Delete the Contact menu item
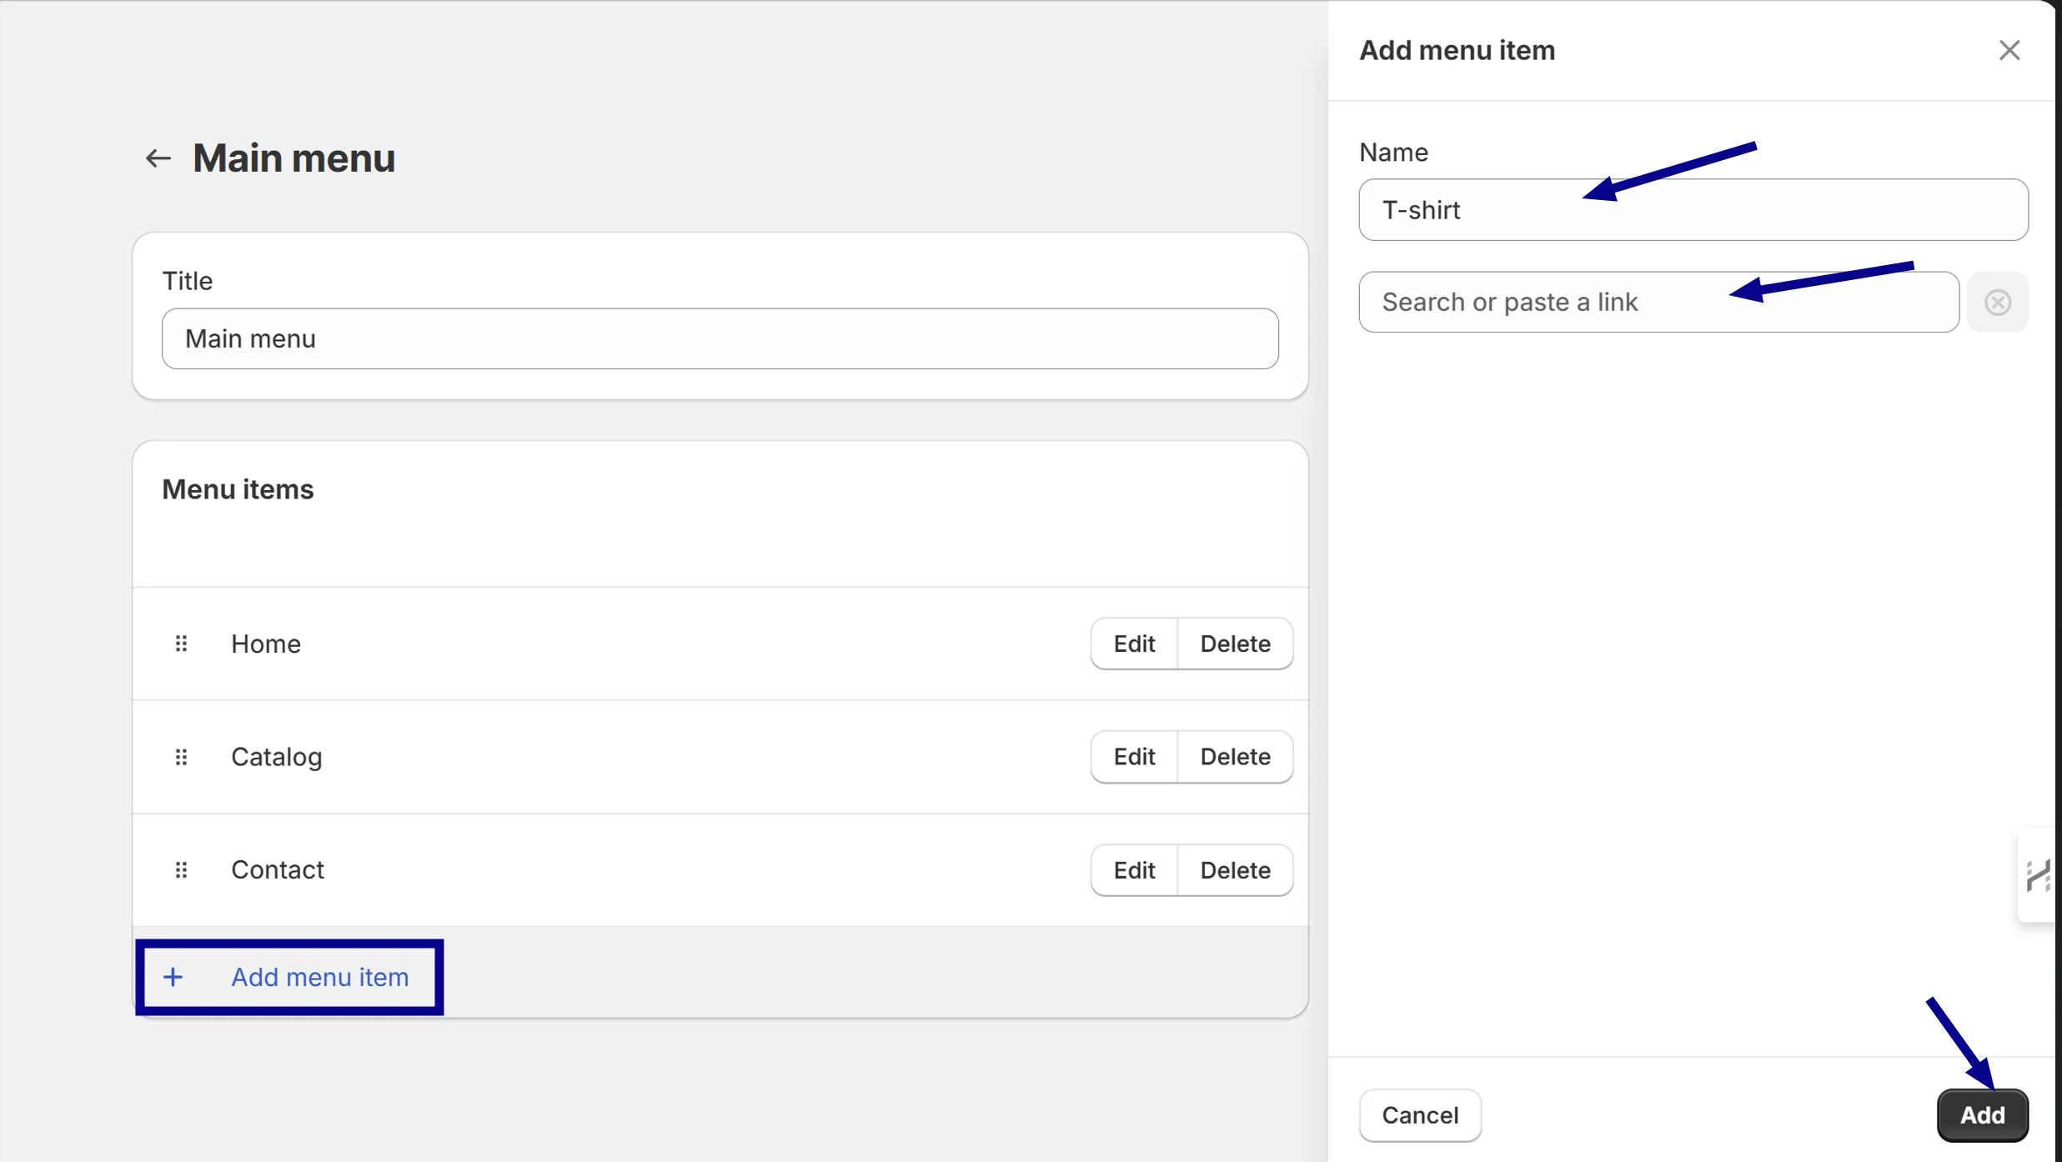 tap(1235, 870)
